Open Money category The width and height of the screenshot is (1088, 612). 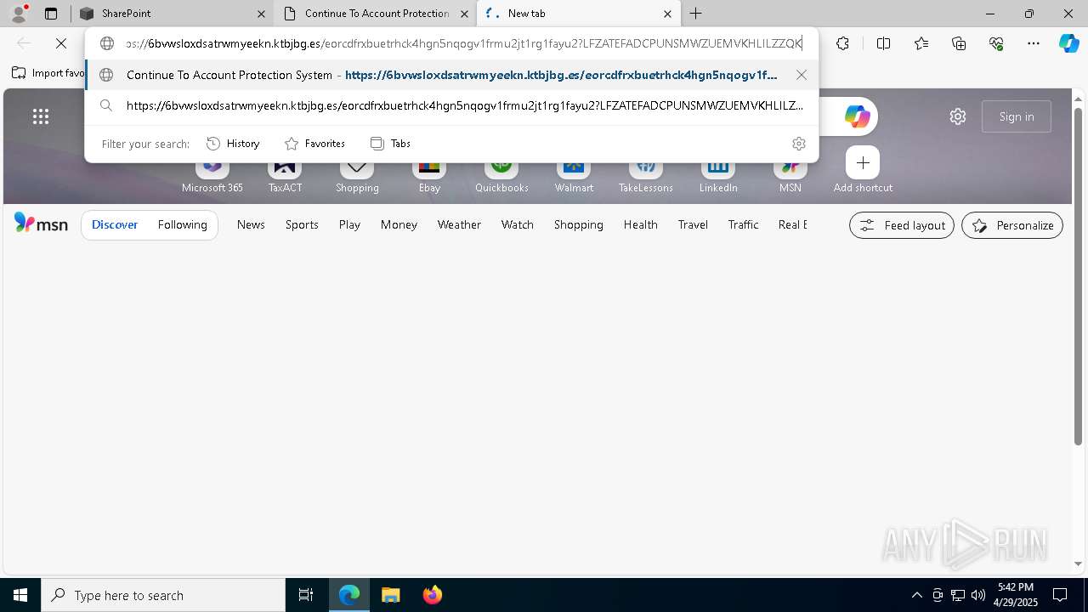click(x=399, y=224)
